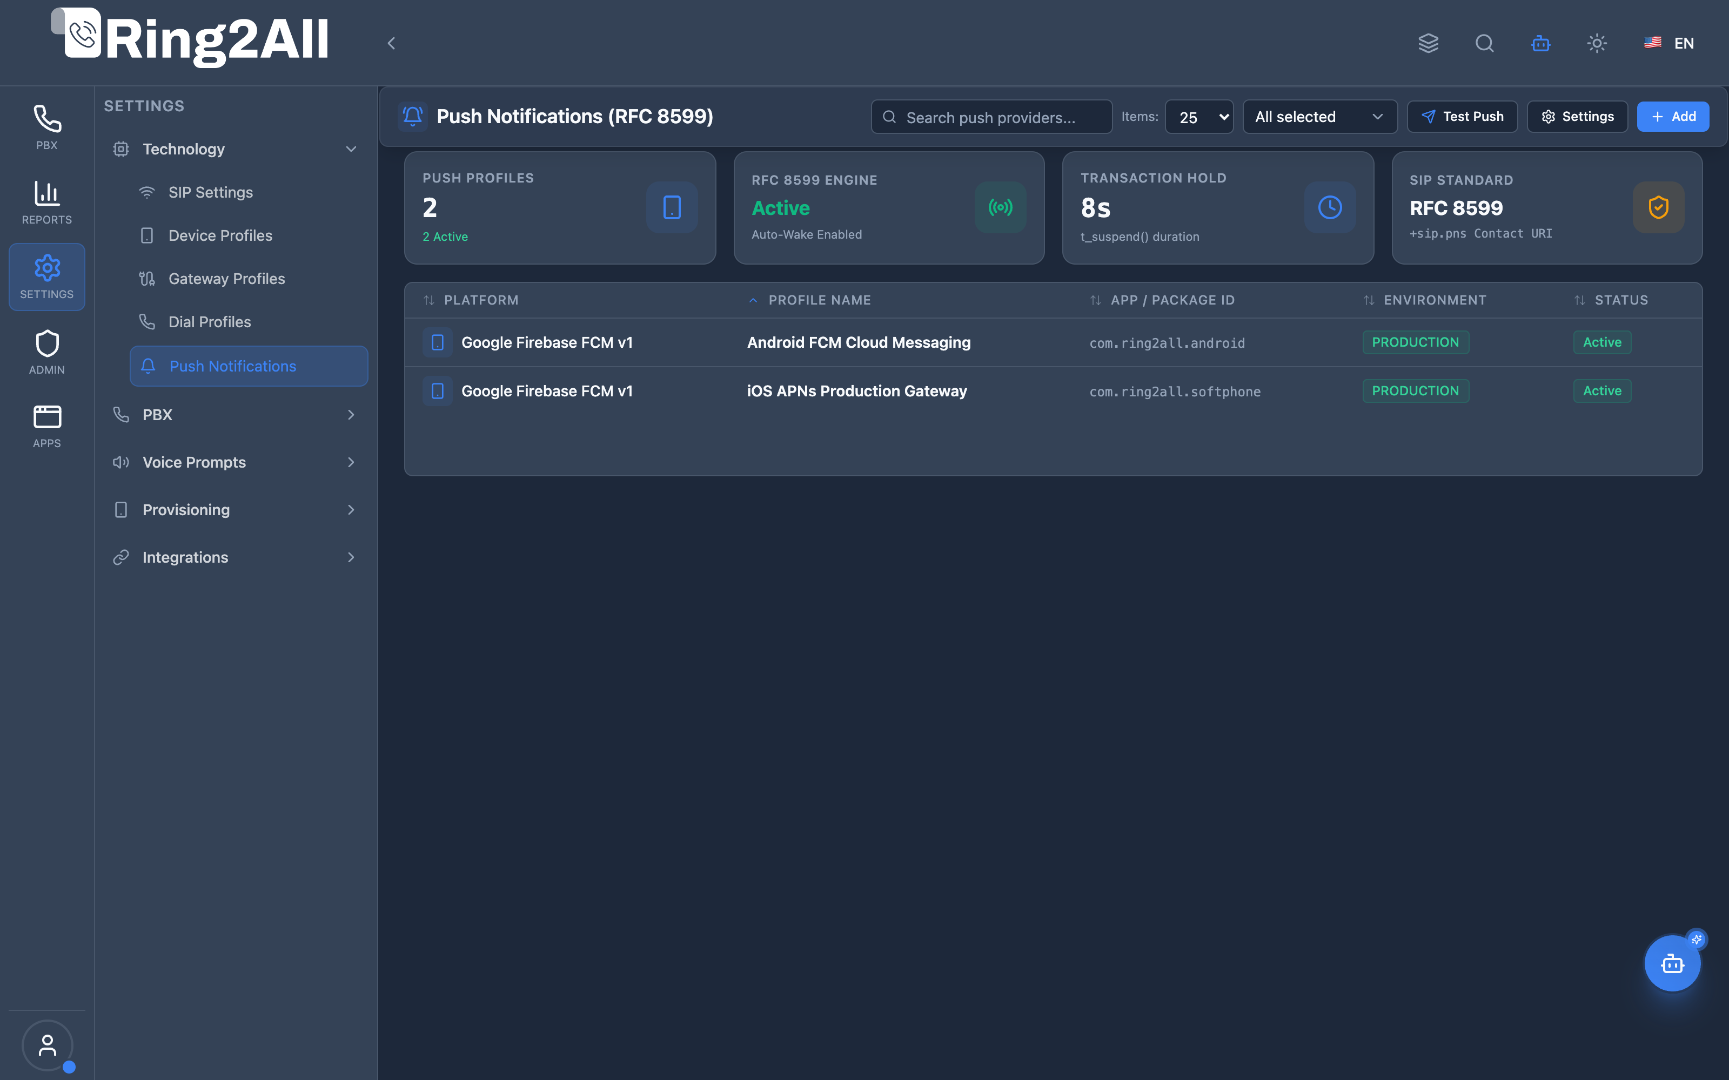Click the Settings button in toolbar
Screen dimensions: 1729x1080
pyautogui.click(x=1577, y=117)
